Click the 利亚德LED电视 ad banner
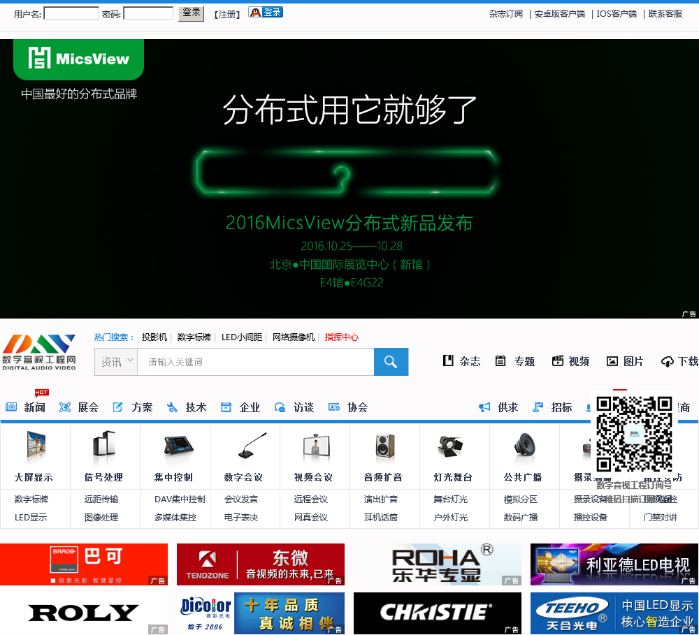Viewport: 699px width, 635px height. [x=614, y=564]
